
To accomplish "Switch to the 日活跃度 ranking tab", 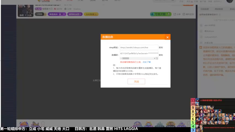I will 204,9.
